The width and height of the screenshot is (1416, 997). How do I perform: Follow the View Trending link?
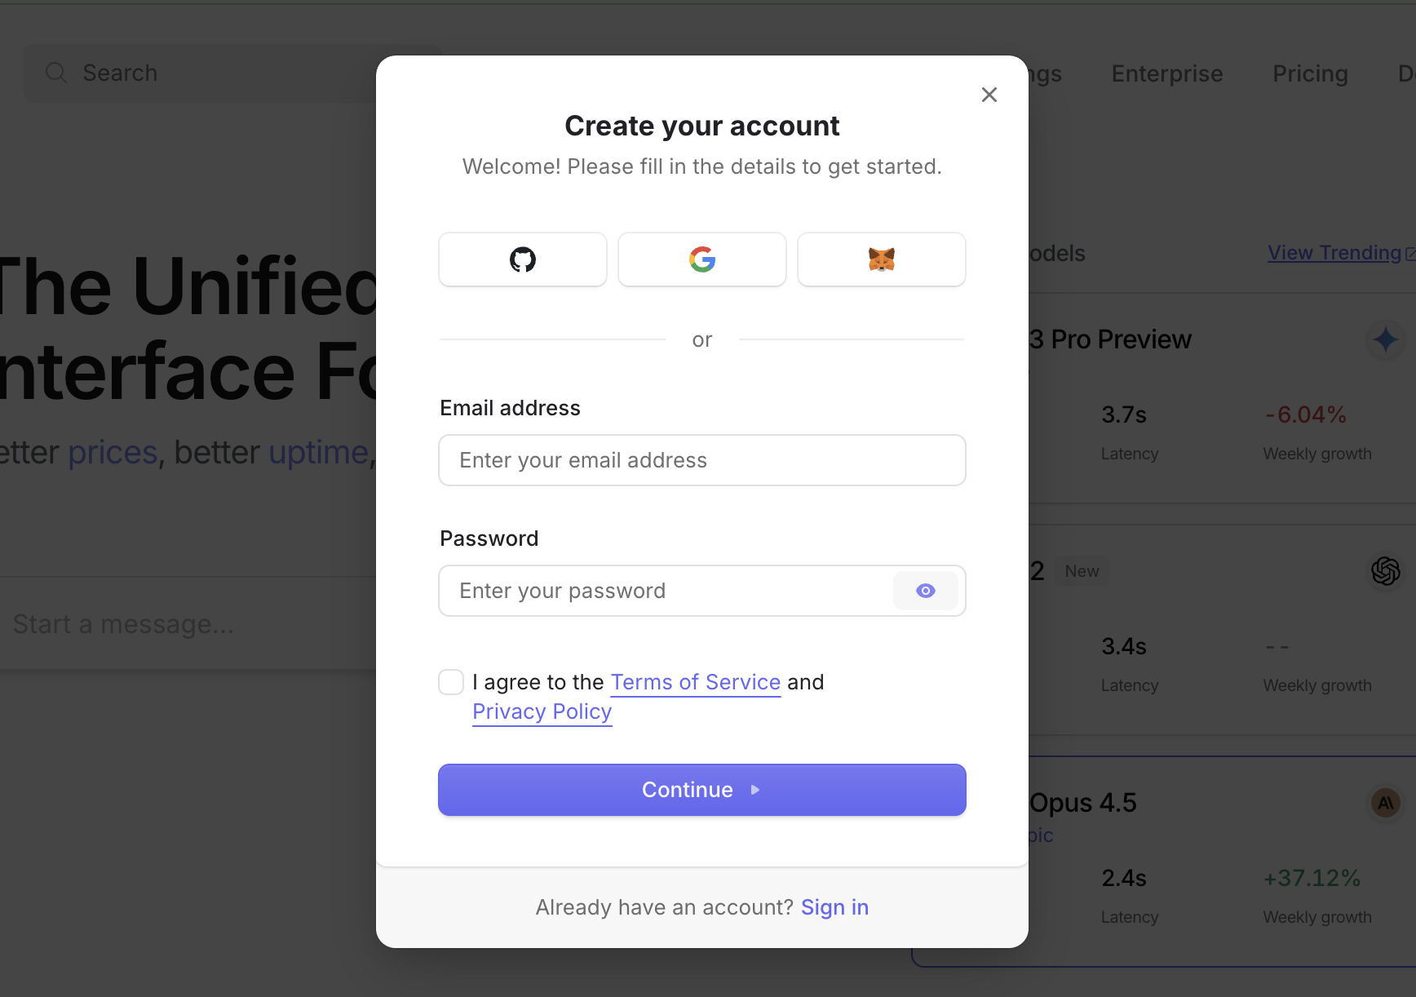point(1334,253)
